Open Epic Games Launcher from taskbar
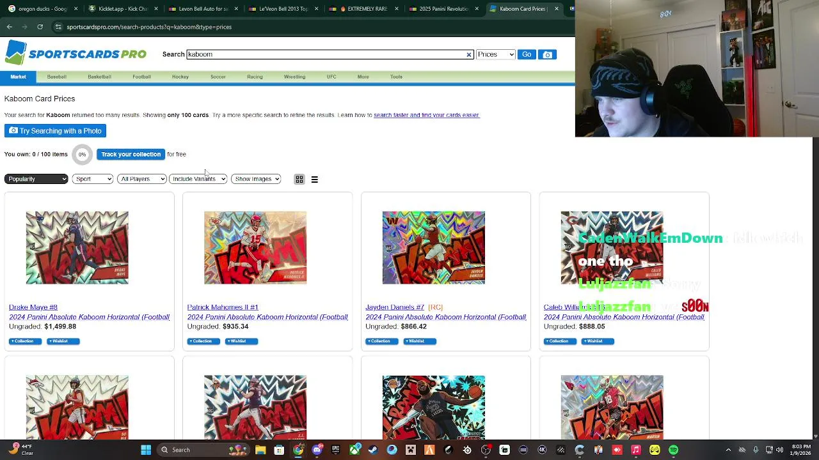Viewport: 819px width, 460px height. [x=335, y=450]
